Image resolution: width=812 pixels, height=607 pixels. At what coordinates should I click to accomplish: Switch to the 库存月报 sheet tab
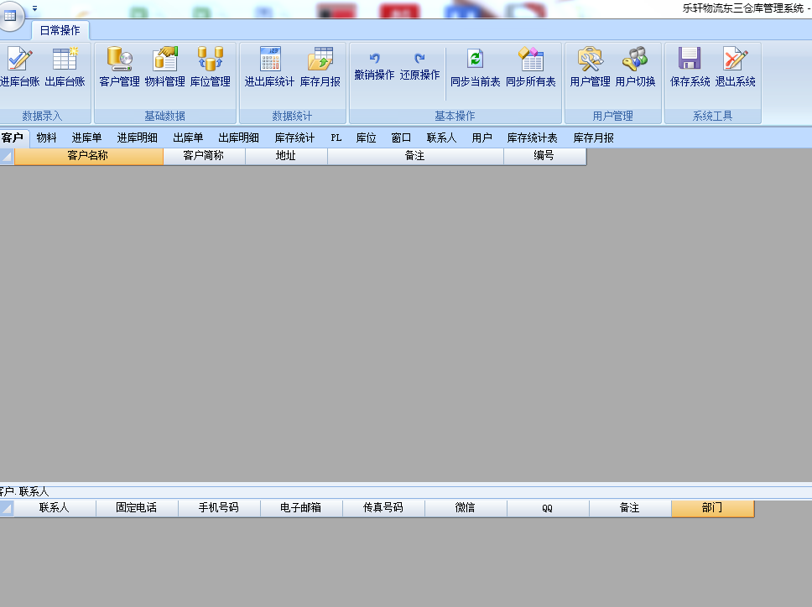[x=593, y=137]
